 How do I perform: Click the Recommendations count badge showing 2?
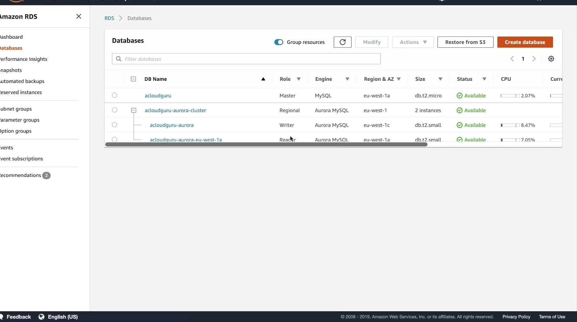[46, 175]
